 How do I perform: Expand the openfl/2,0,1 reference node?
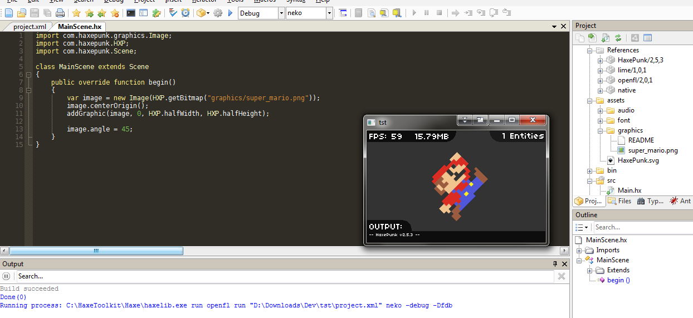[x=600, y=80]
